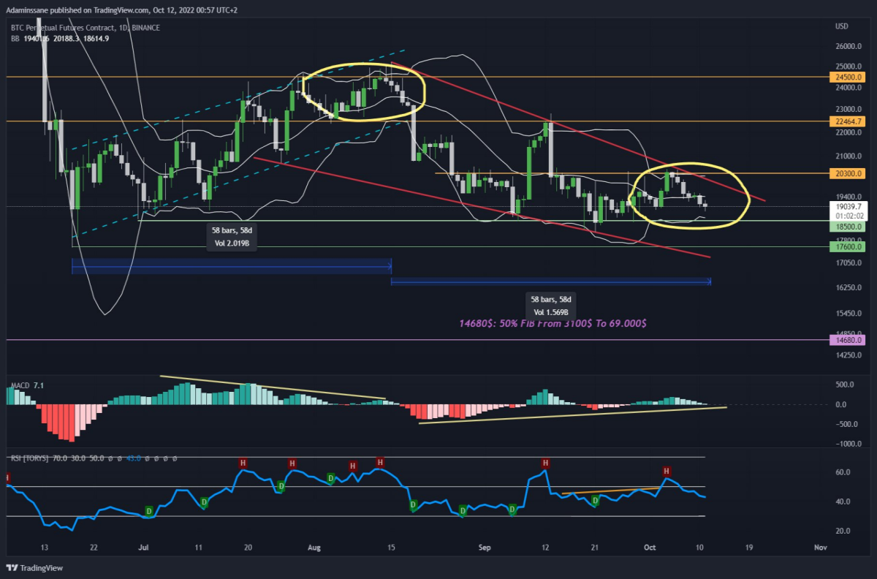
Task: Click the red H marker above October RSI
Action: [666, 471]
